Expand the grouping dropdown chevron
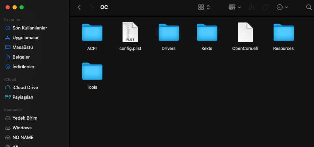This screenshot has width=314, height=147. pyautogui.click(x=240, y=7)
